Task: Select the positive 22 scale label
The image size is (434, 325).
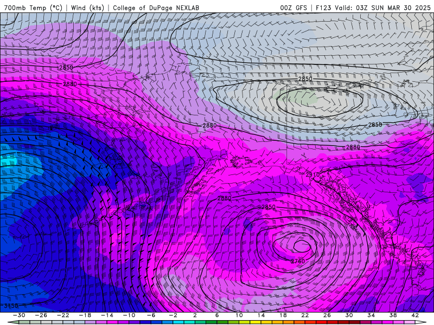Action: [305, 315]
